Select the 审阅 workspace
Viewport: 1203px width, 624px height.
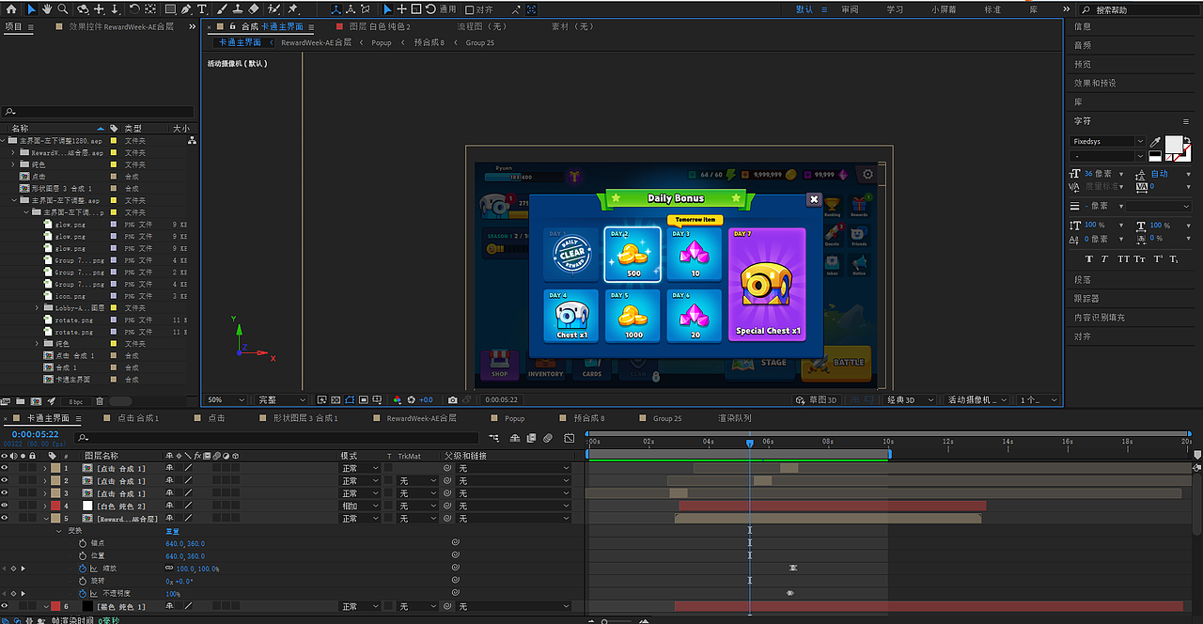click(x=850, y=9)
